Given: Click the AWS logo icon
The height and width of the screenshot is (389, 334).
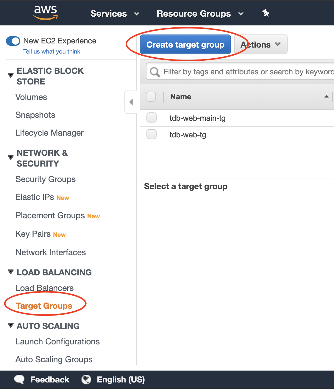Looking at the screenshot, I should coord(46,12).
